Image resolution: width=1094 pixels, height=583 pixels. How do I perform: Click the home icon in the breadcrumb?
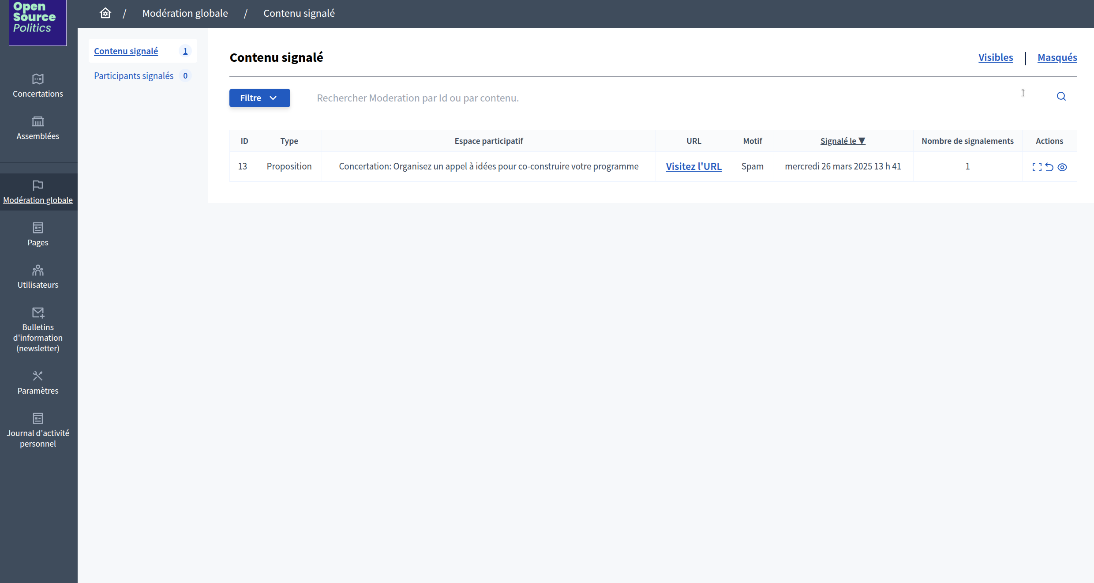pyautogui.click(x=105, y=13)
